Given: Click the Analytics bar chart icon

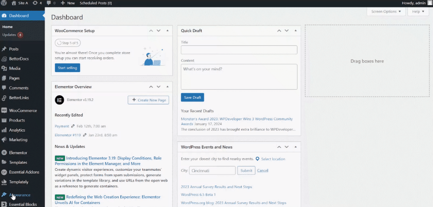Looking at the screenshot, I should [4, 130].
